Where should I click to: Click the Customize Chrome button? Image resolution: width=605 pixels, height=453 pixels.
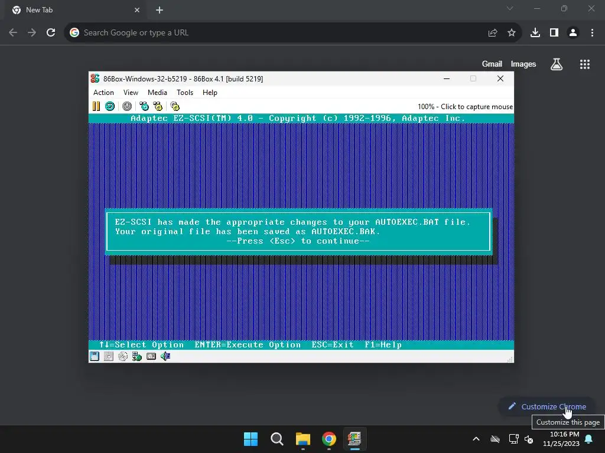tap(547, 406)
